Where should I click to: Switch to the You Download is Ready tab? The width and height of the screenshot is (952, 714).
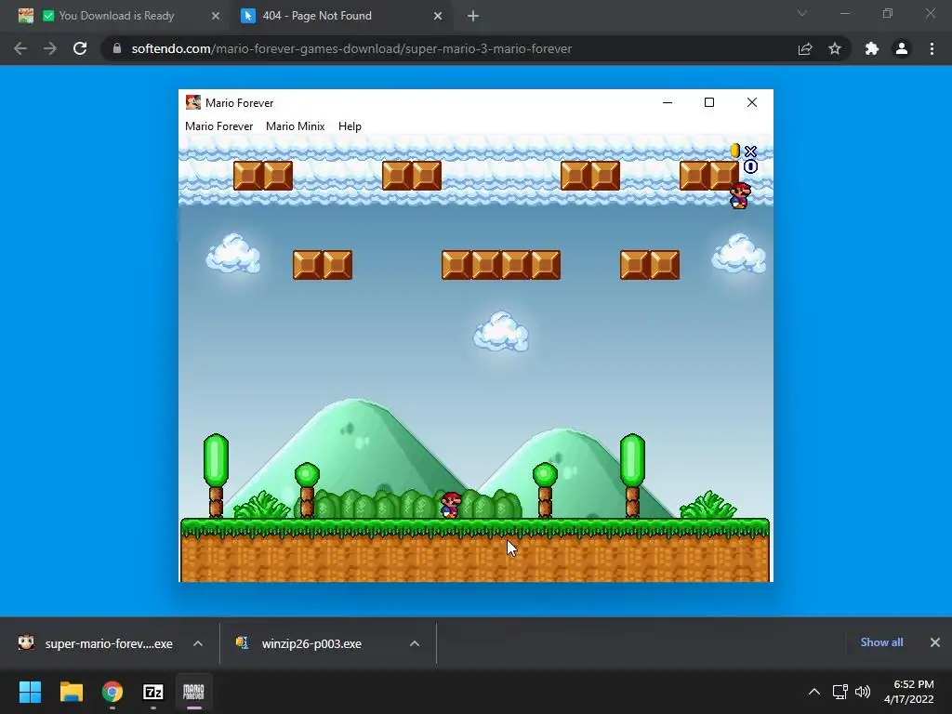[116, 16]
